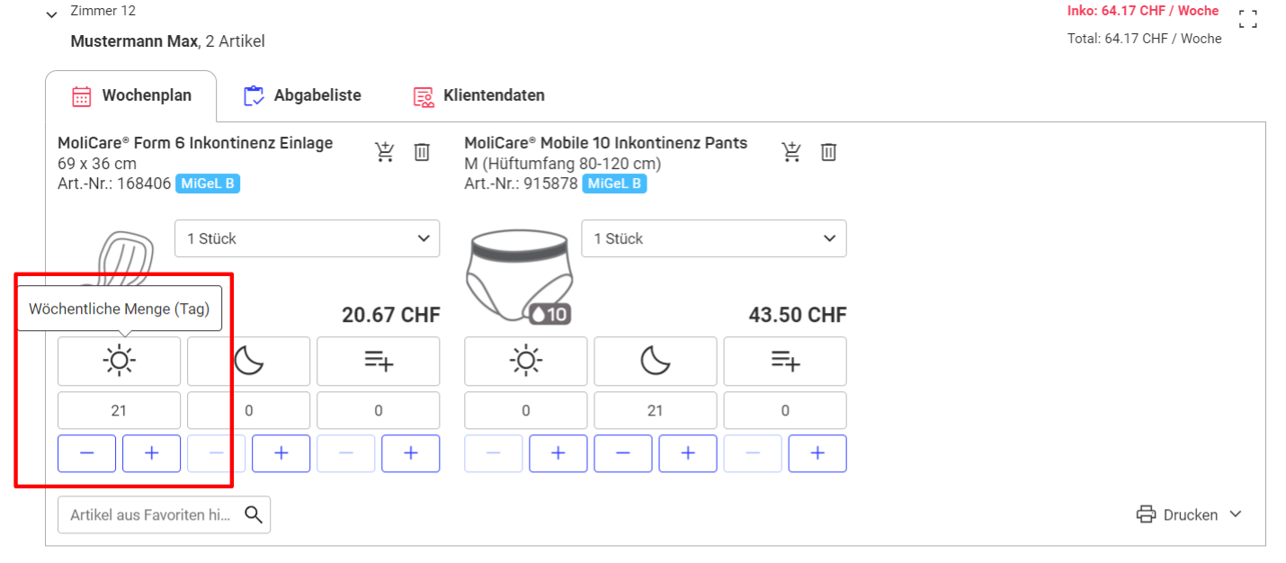Click the extra list-add icon for Mobile 10 Pants
1286x563 pixels.
(785, 362)
